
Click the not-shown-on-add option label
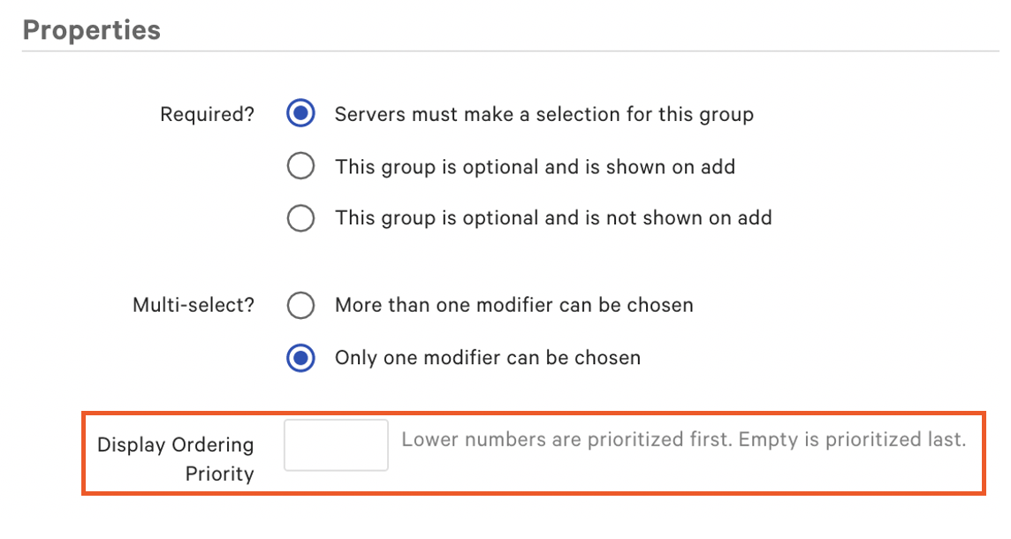pos(552,218)
